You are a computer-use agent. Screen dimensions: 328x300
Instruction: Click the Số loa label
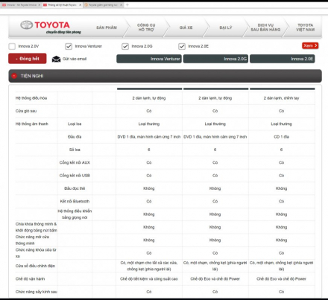coord(75,150)
